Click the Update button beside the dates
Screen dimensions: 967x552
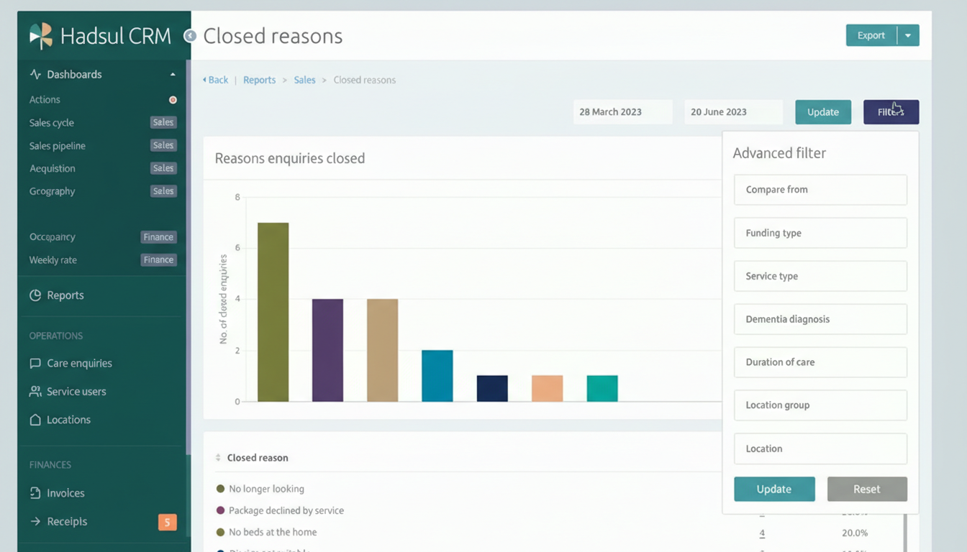click(x=823, y=112)
